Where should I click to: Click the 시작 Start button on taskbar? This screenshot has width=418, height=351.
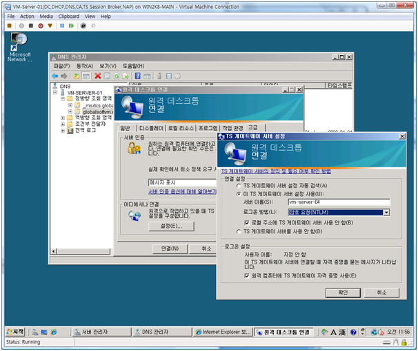coord(15,332)
